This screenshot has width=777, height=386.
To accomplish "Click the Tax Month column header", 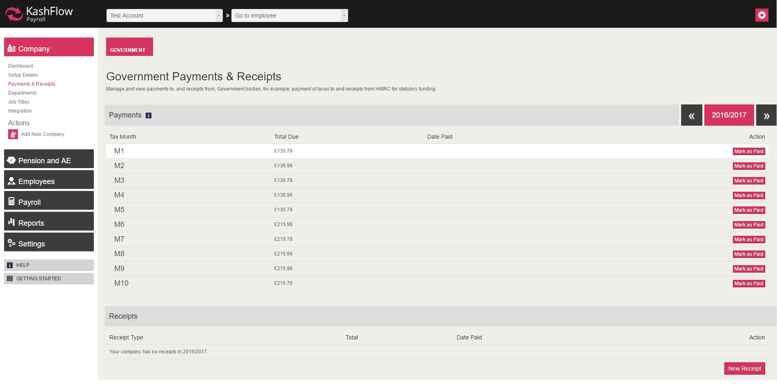I will click(x=123, y=137).
